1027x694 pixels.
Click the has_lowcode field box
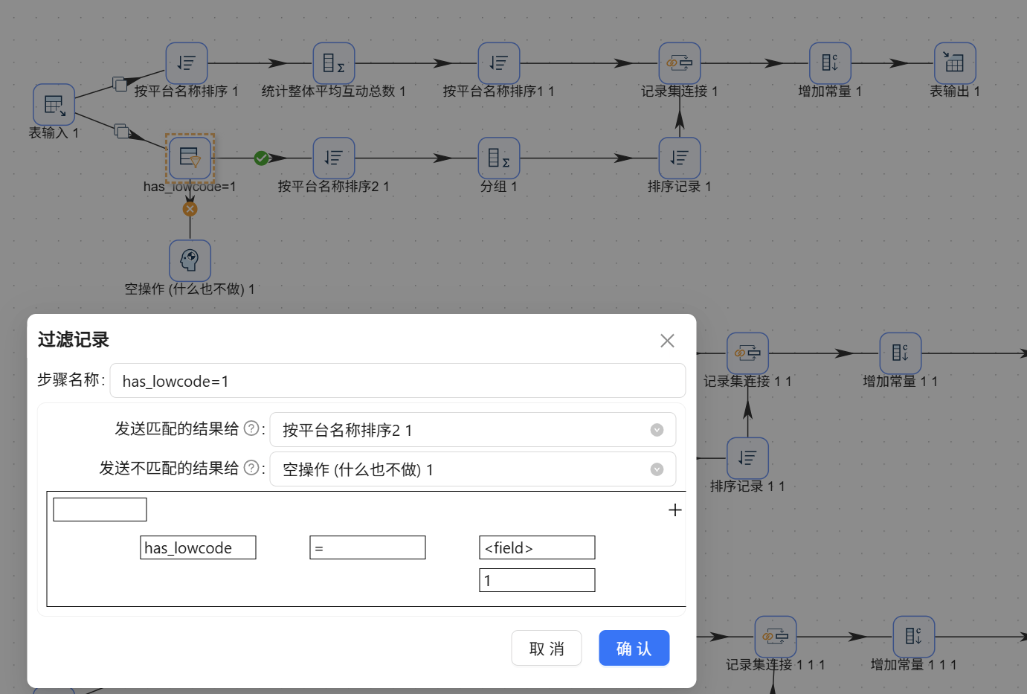click(198, 547)
